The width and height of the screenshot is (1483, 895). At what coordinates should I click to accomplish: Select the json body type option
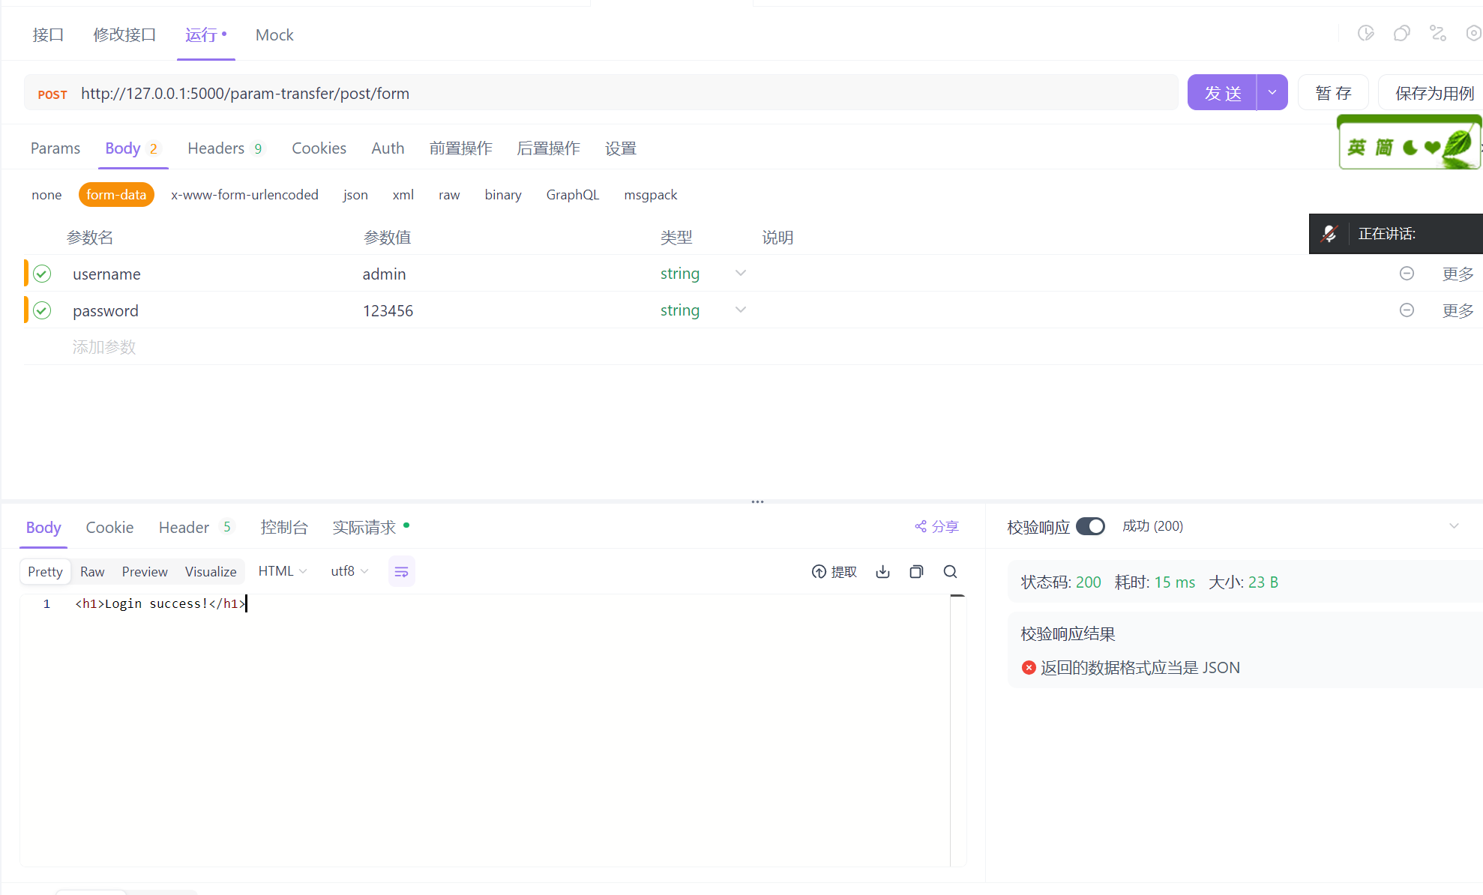pyautogui.click(x=355, y=195)
